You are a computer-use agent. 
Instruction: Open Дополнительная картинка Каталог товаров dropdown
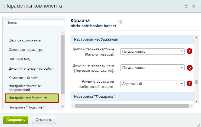click(x=152, y=52)
